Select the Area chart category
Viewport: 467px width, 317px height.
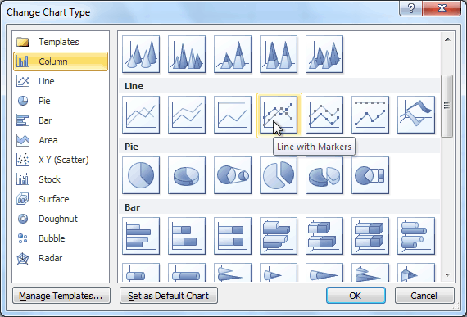click(61, 140)
